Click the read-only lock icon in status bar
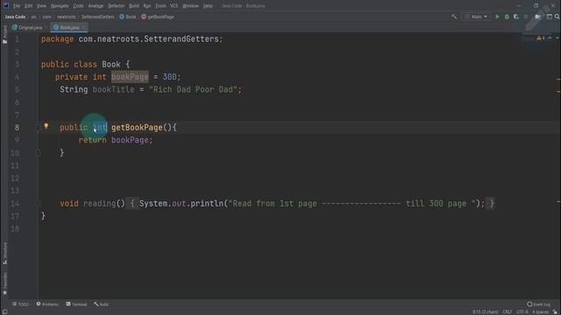561x315 pixels. pos(555,311)
